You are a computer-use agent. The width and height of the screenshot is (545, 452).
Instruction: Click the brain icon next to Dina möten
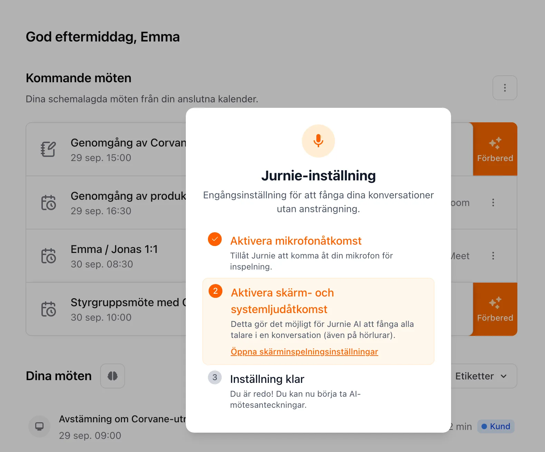tap(113, 376)
